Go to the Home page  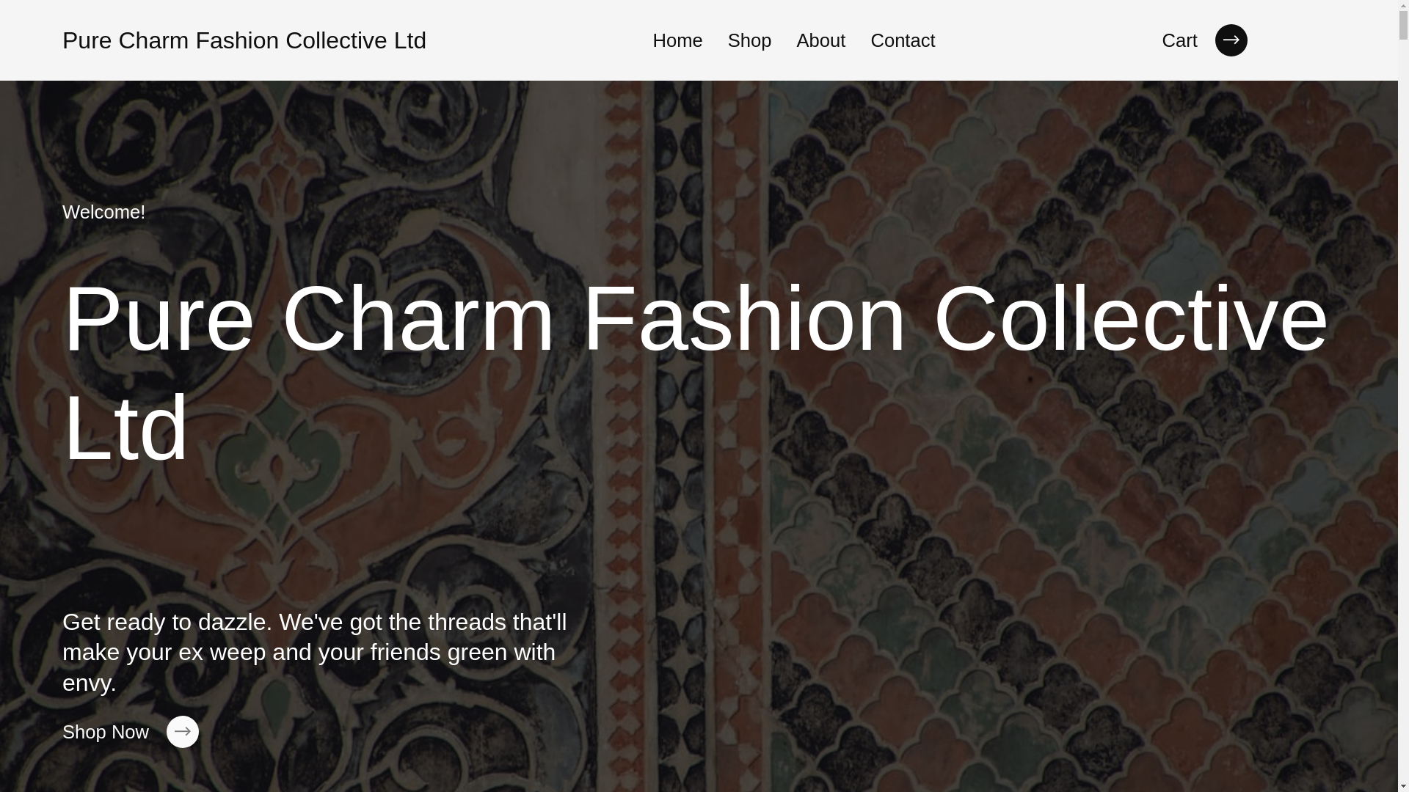pyautogui.click(x=677, y=40)
